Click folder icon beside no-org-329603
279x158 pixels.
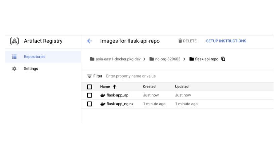tap(152, 59)
